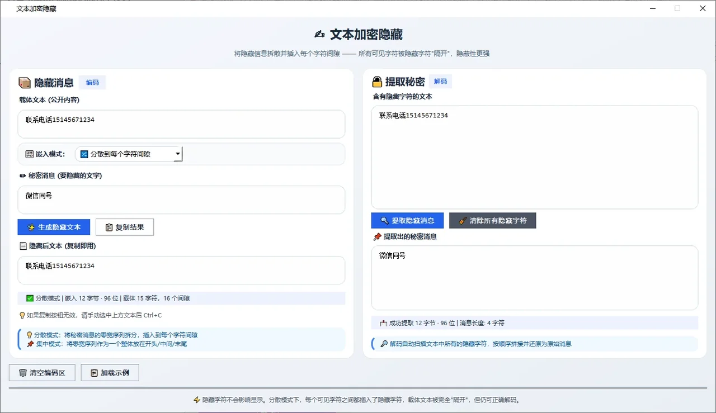
Task: Click the footer note 隐藏字符不会影响显示
Action: [361, 400]
